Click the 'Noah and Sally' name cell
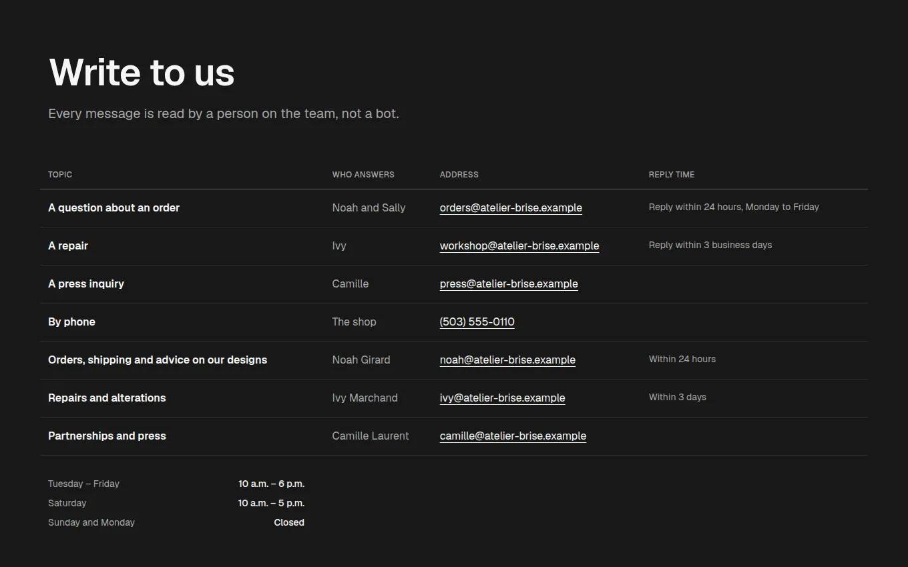The image size is (908, 567). [x=369, y=208]
